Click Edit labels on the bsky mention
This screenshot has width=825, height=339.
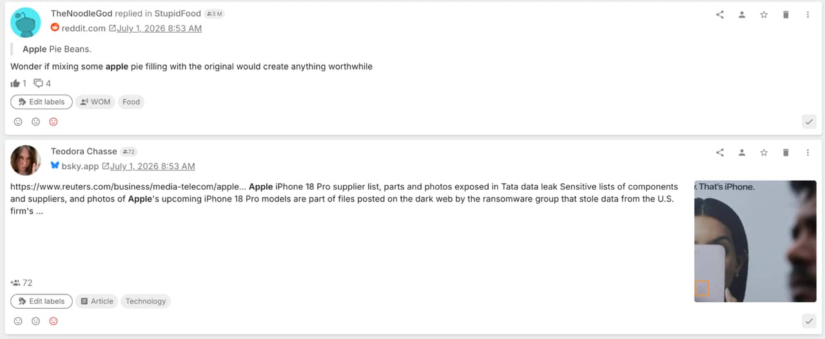coord(41,301)
